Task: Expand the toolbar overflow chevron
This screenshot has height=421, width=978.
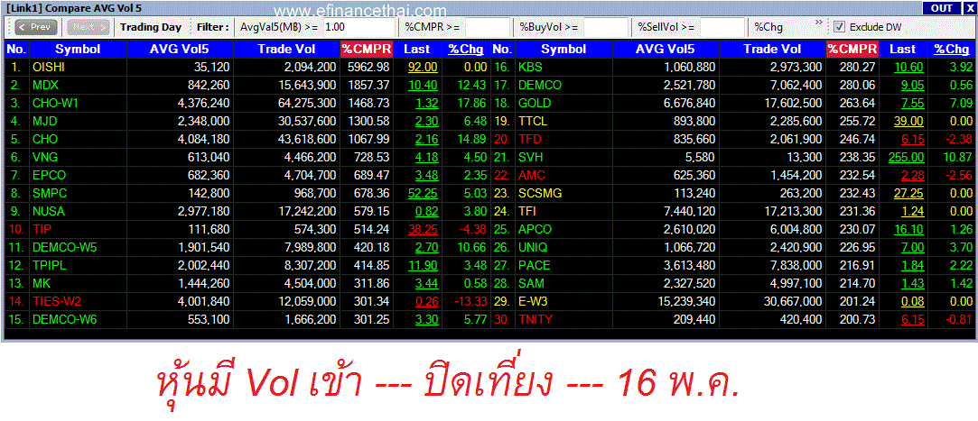Action: (819, 23)
